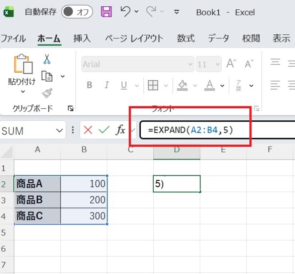Click cell with value 100
Viewport: 295px width, 274px height.
[84, 184]
